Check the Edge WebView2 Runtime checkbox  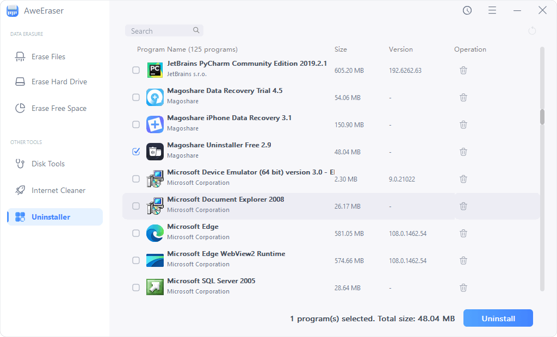[x=136, y=260]
